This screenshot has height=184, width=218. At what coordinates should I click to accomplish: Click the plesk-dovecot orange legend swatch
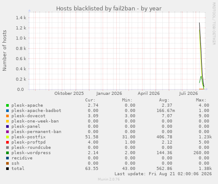coord(7,116)
